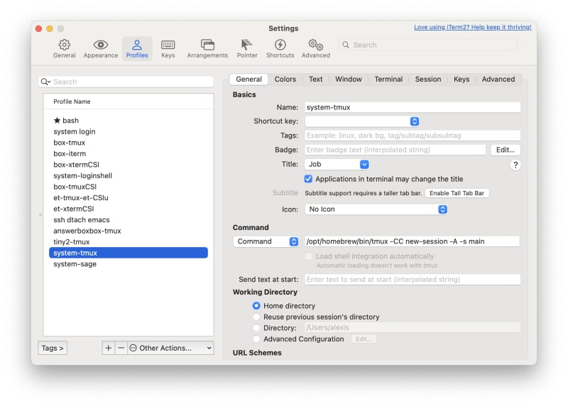Click the Tags input field
The image size is (568, 406).
(x=413, y=136)
